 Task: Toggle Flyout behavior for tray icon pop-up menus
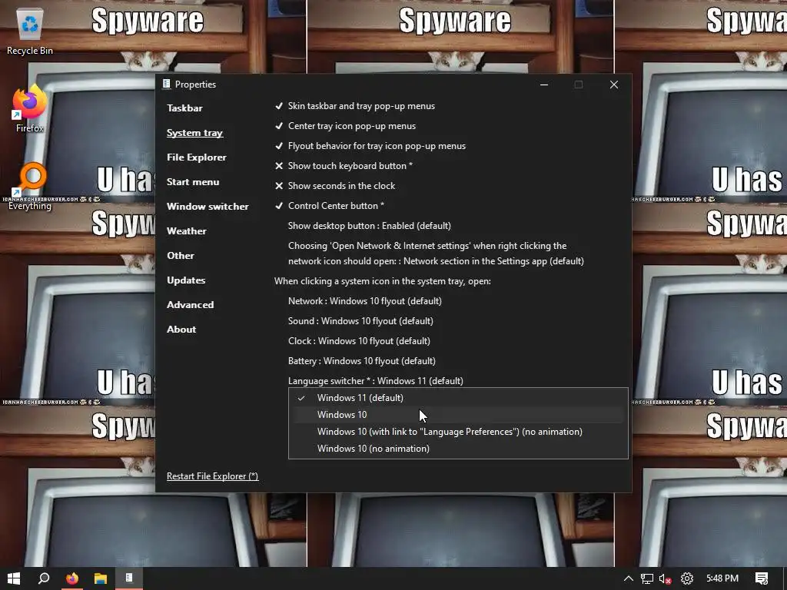[x=370, y=146]
